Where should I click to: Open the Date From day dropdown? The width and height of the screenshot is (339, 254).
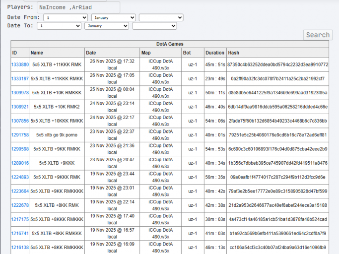pos(66,17)
